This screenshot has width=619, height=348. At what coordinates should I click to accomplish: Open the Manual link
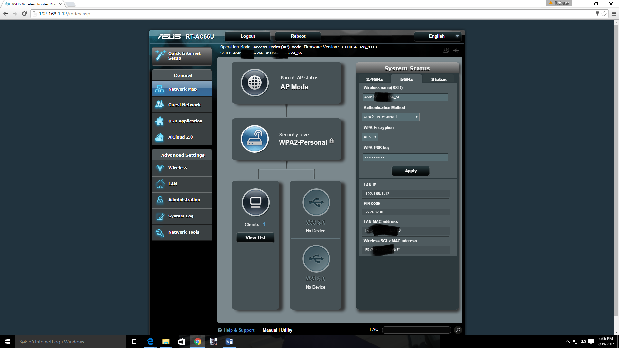click(x=270, y=330)
